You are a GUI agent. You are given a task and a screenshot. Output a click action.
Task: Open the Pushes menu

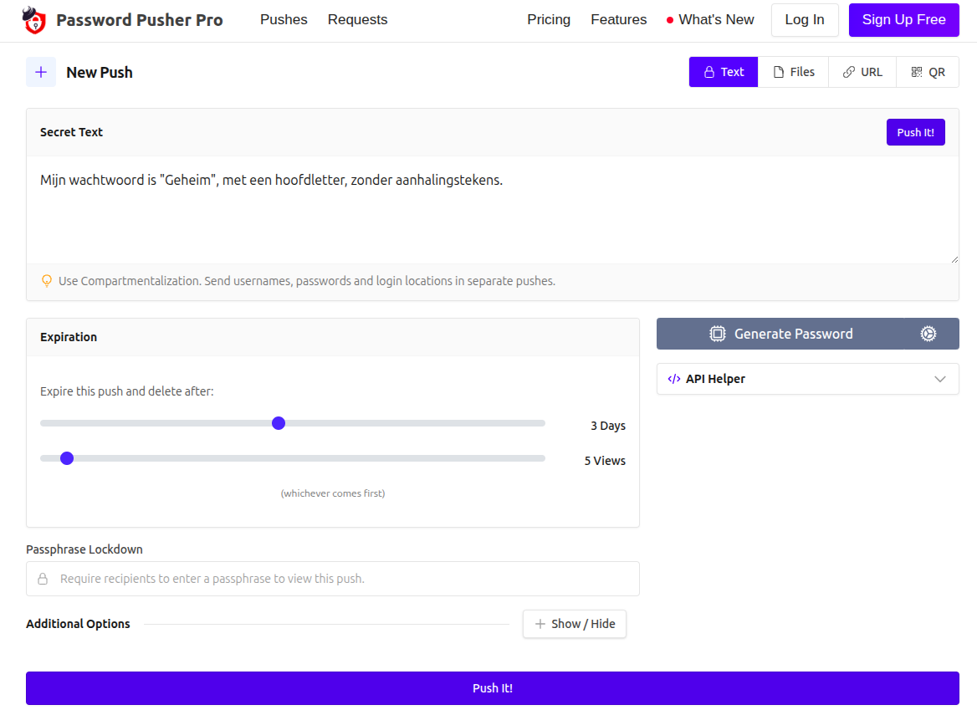pyautogui.click(x=284, y=20)
